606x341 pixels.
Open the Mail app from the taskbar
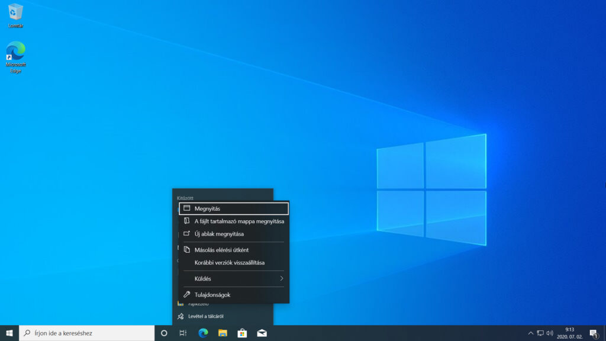[x=262, y=333]
